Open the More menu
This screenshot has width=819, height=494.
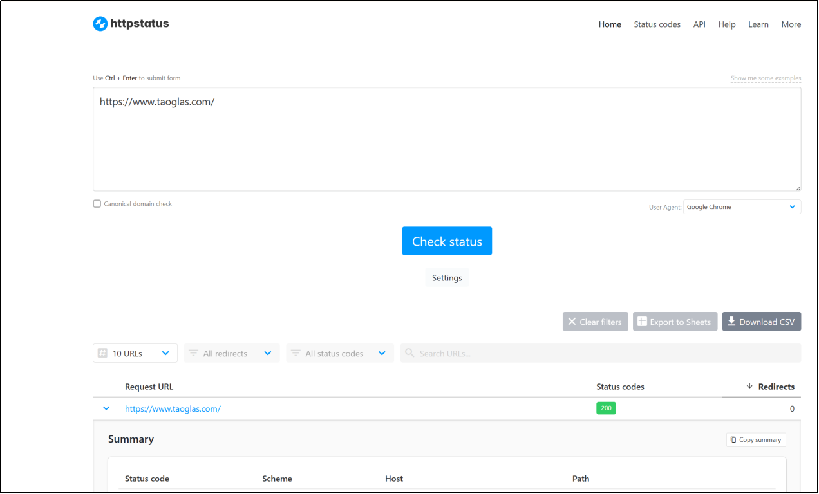coord(791,24)
